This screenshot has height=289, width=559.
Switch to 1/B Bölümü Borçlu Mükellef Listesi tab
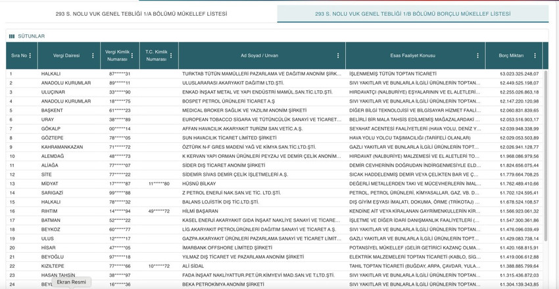(x=413, y=14)
